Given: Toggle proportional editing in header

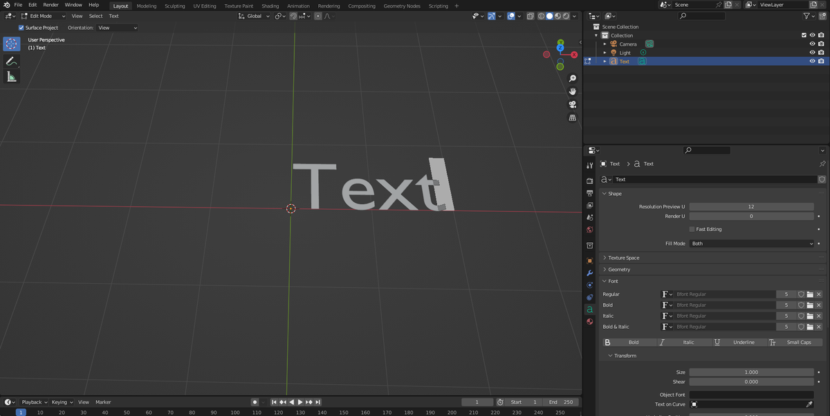Looking at the screenshot, I should coord(318,16).
